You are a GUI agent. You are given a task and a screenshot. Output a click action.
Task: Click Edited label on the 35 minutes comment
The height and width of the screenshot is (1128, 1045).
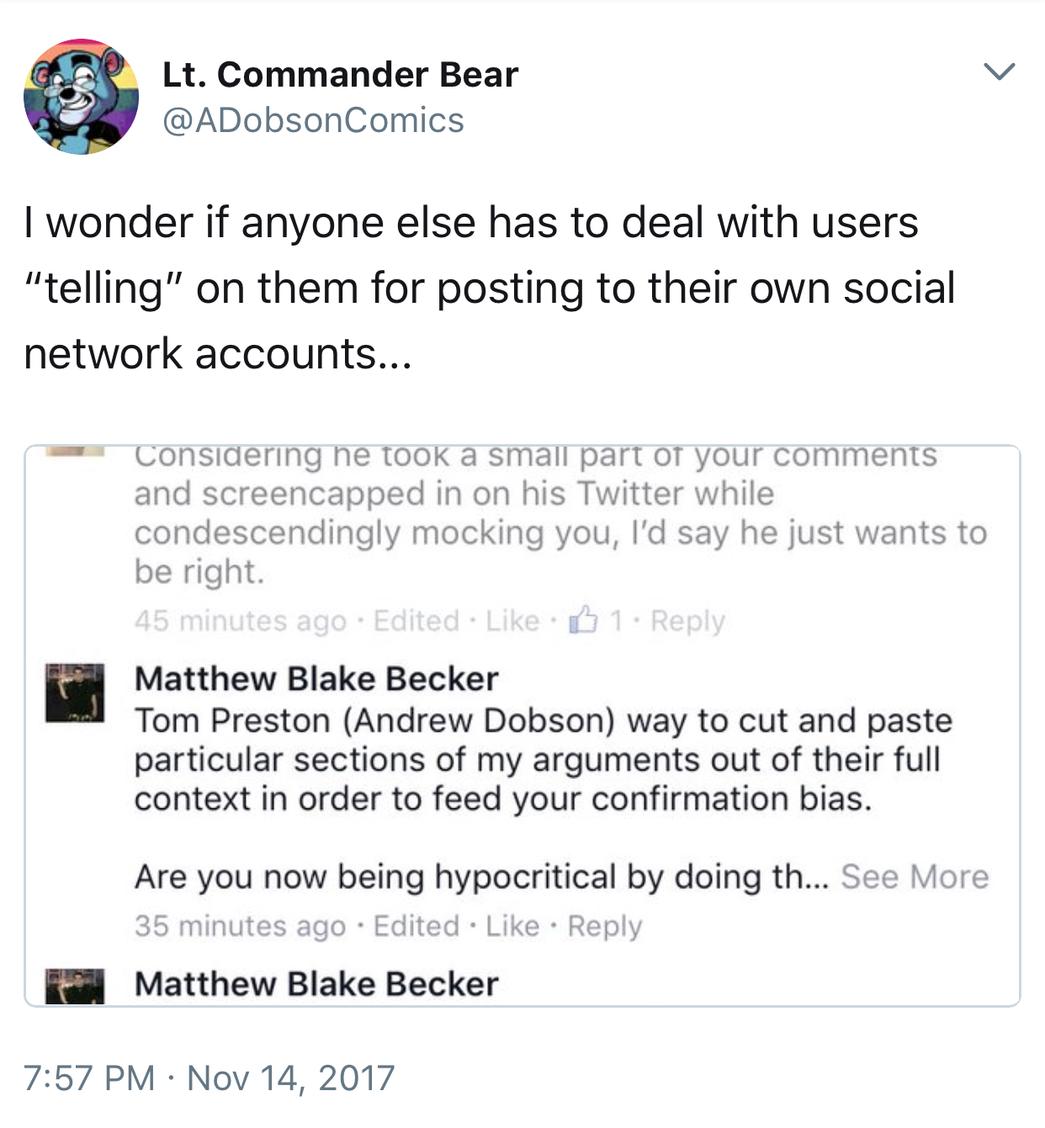coord(416,926)
